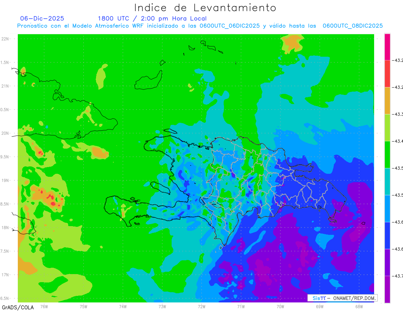The height and width of the screenshot is (311, 403).
Task: Select '0600UTC_06DIC2025' initialization time
Action: coord(230,26)
